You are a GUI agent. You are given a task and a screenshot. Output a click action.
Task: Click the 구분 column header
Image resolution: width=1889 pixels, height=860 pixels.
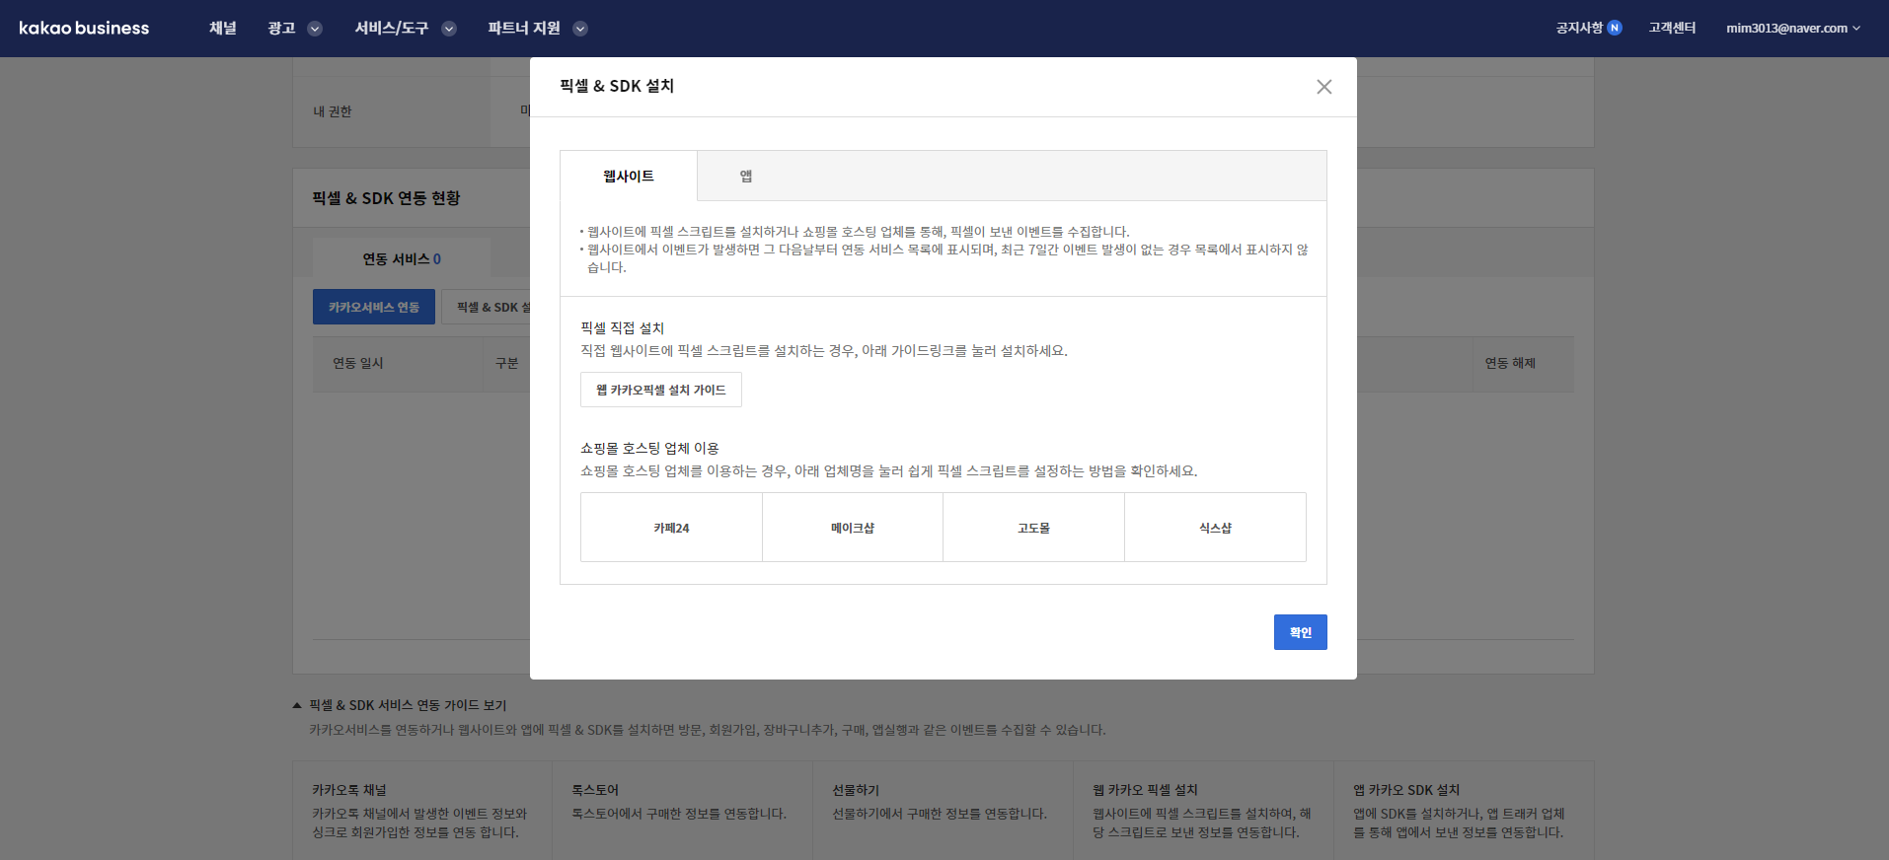[x=506, y=363]
